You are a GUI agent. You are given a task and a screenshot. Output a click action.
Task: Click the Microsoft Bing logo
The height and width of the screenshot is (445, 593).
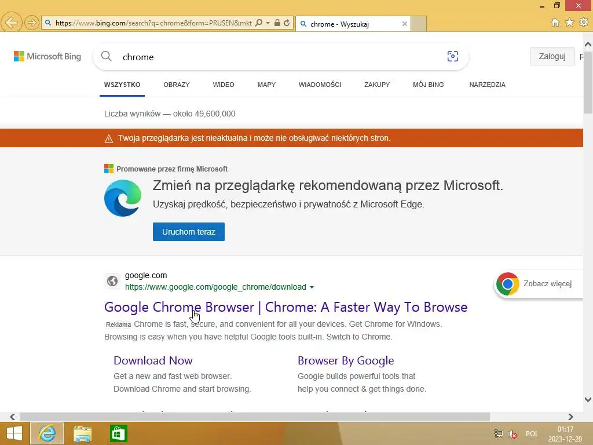pos(47,56)
